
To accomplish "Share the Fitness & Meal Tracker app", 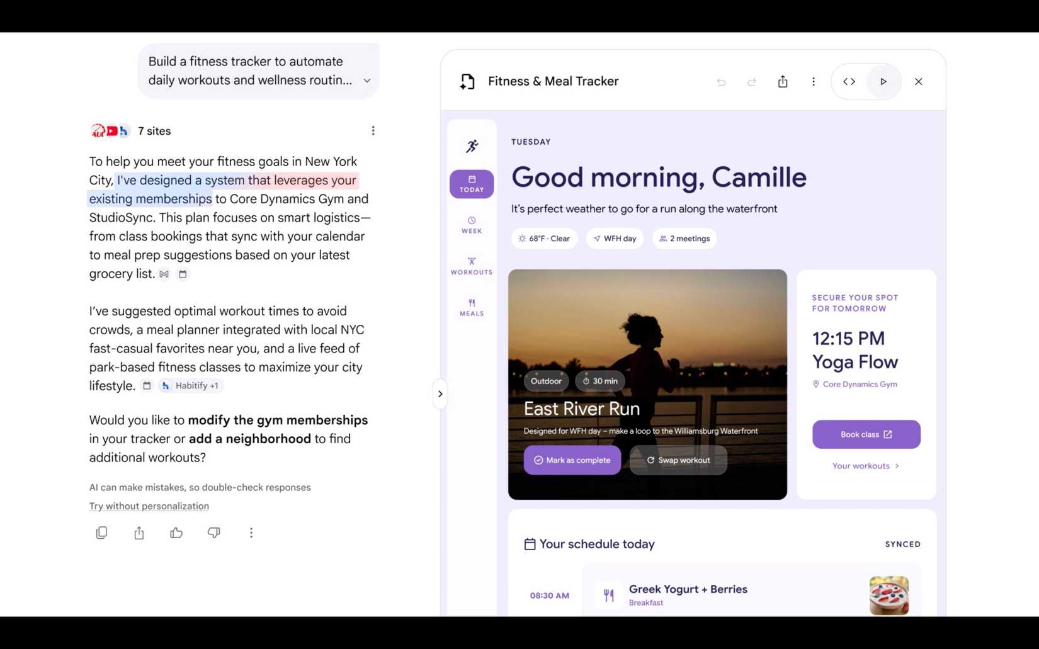I will pyautogui.click(x=783, y=81).
